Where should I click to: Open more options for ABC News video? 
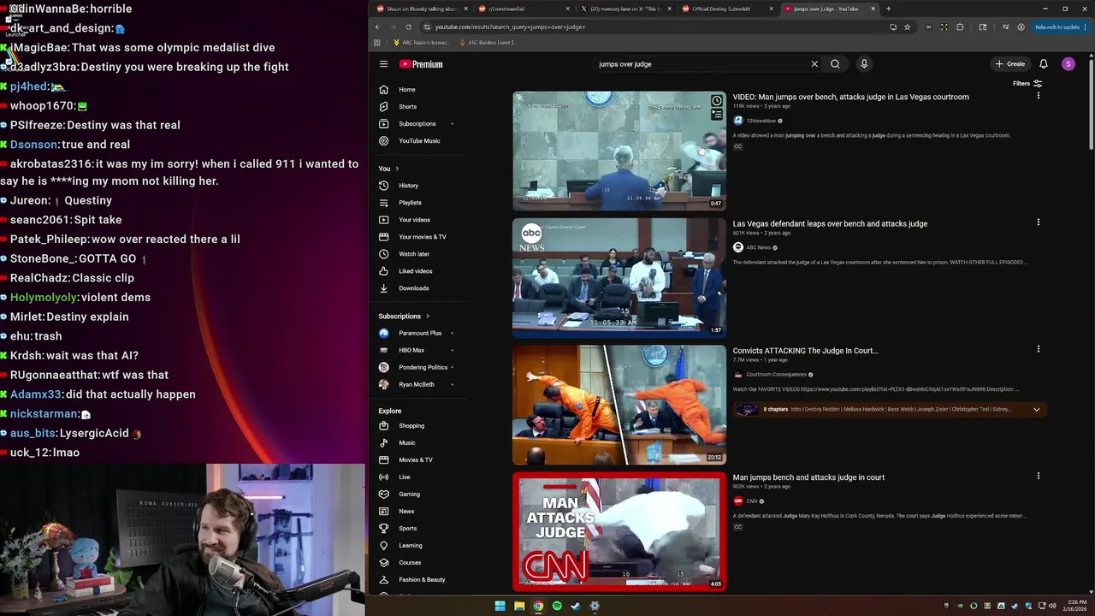pyautogui.click(x=1038, y=222)
